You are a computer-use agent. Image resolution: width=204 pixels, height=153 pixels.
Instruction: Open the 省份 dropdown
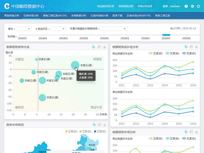point(24,29)
